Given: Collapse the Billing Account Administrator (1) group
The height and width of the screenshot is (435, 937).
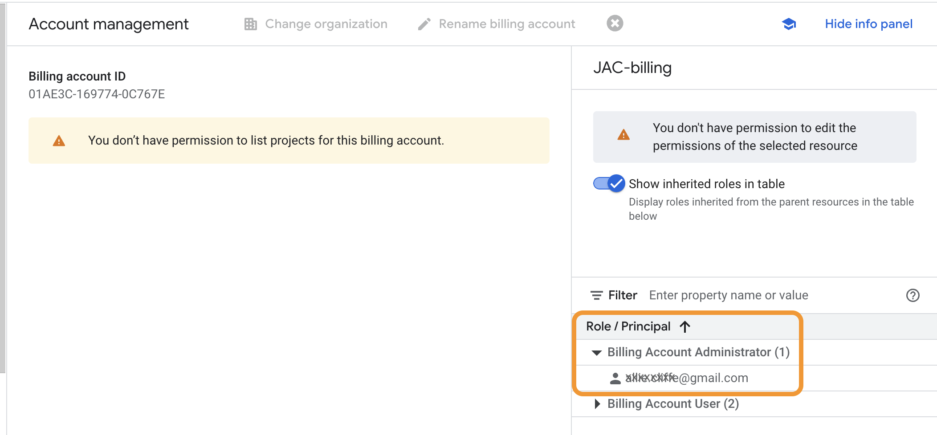Looking at the screenshot, I should coord(597,353).
